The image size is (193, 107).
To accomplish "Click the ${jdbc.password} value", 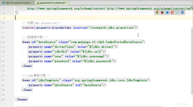I will (x=98, y=61).
